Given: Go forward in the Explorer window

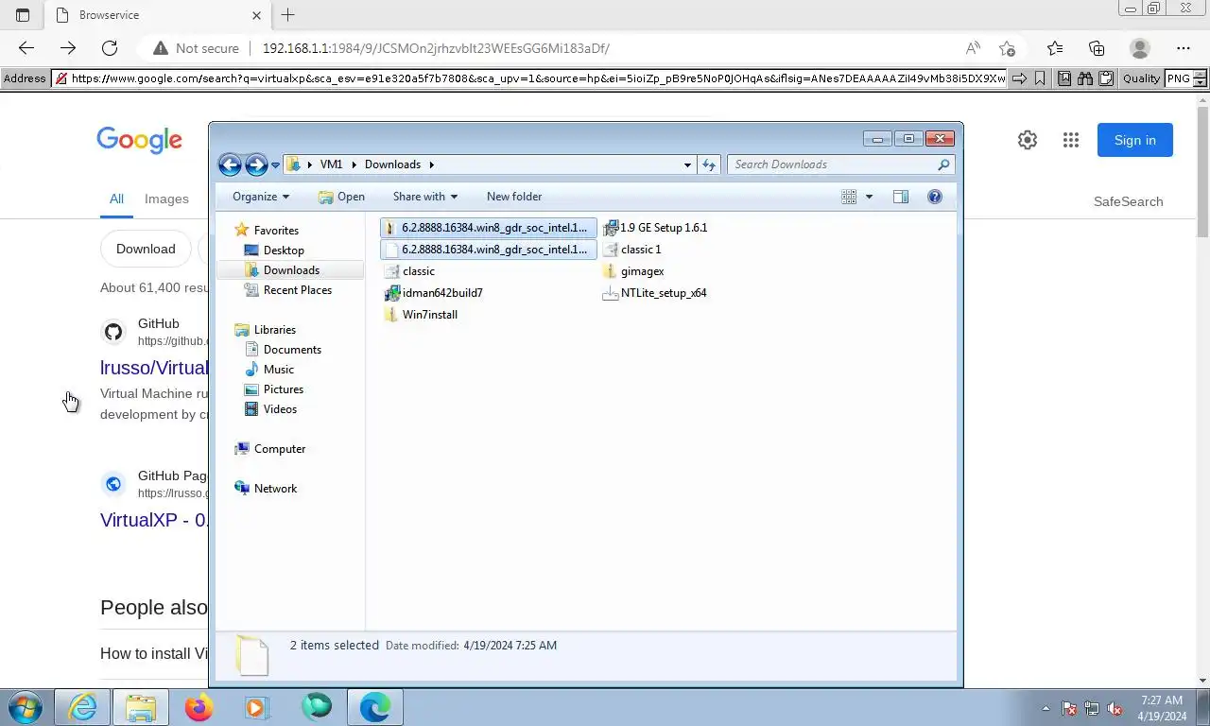Looking at the screenshot, I should click(256, 164).
